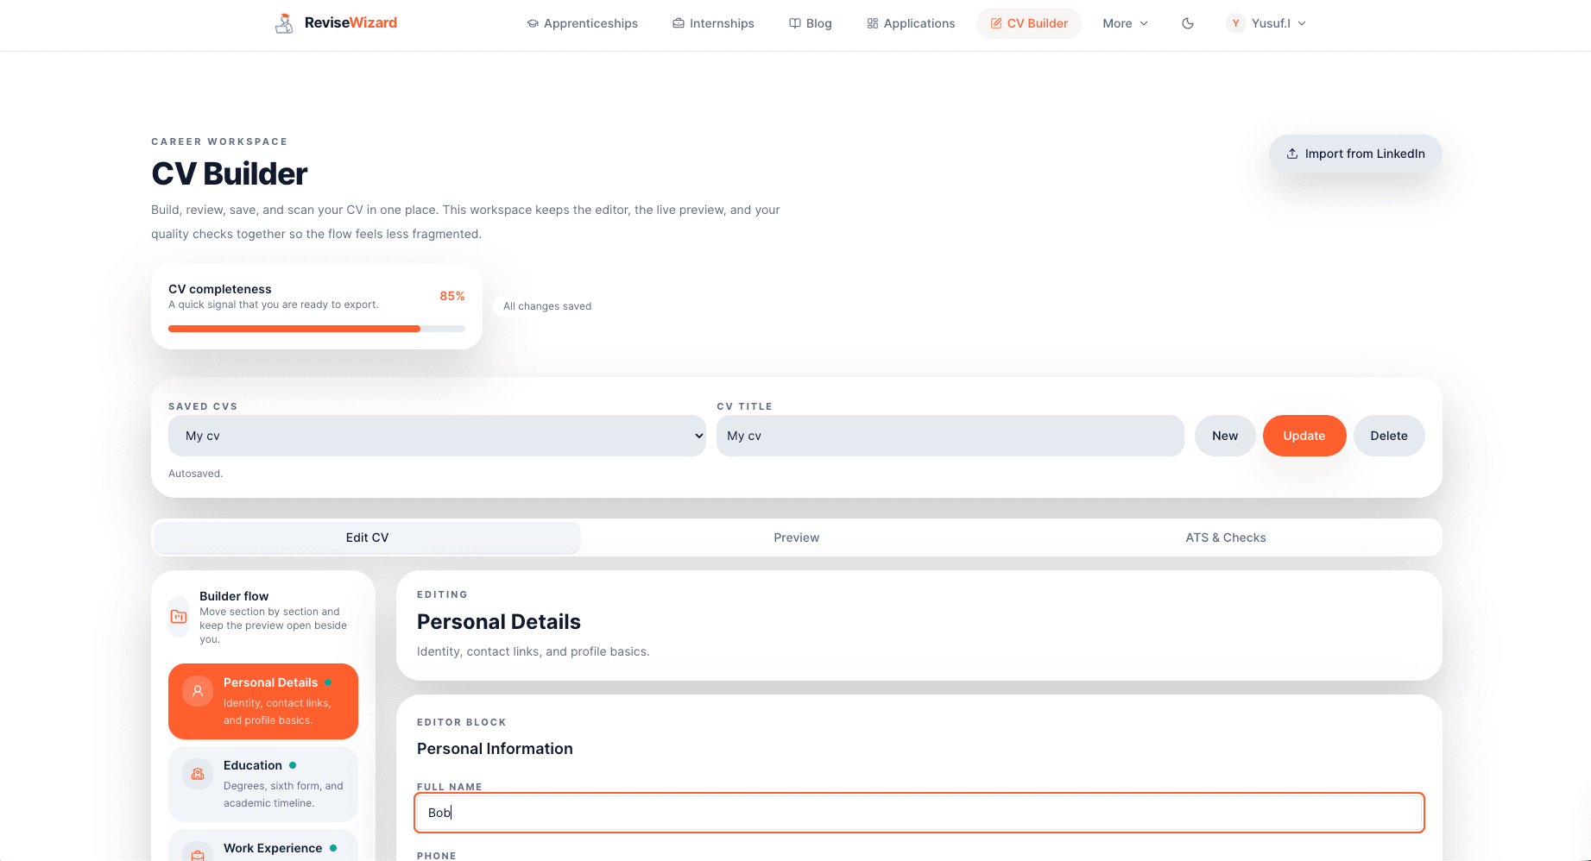Open Applications in the navigation
Viewport: 1591px width, 861px height.
click(x=911, y=23)
